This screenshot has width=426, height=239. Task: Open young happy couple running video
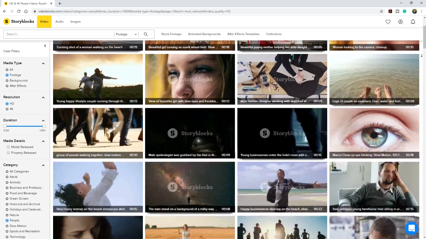[x=98, y=79]
